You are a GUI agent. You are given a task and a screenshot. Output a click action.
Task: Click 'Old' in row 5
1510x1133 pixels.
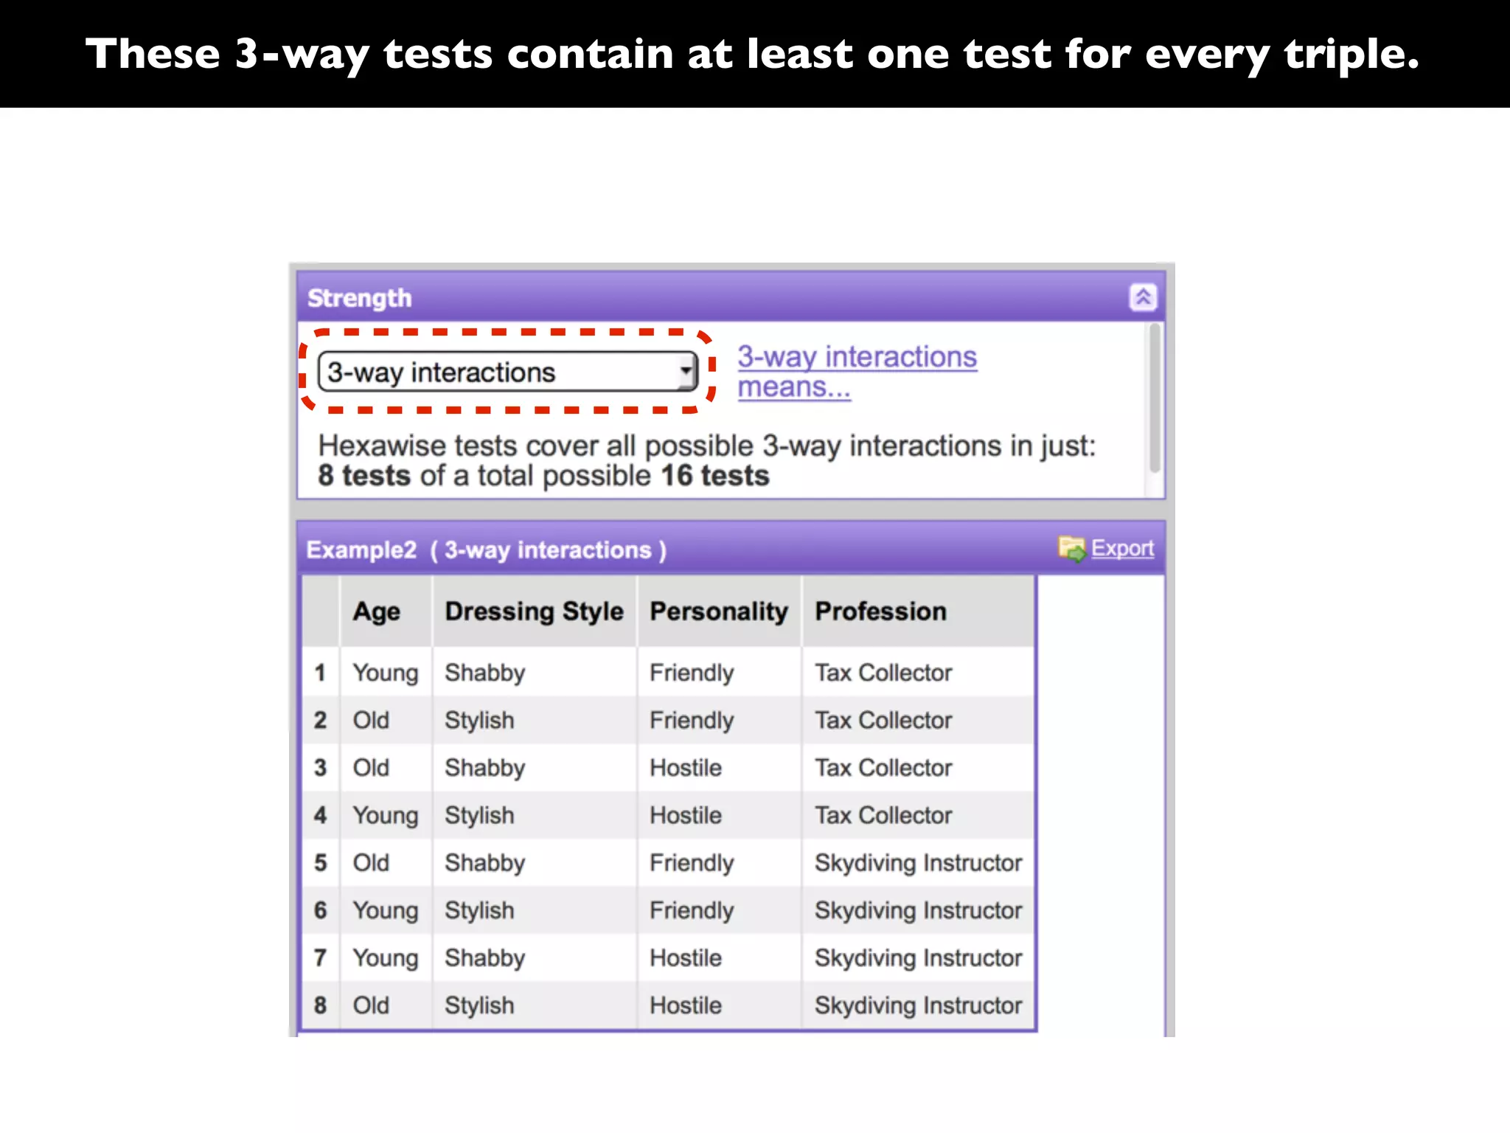click(371, 863)
